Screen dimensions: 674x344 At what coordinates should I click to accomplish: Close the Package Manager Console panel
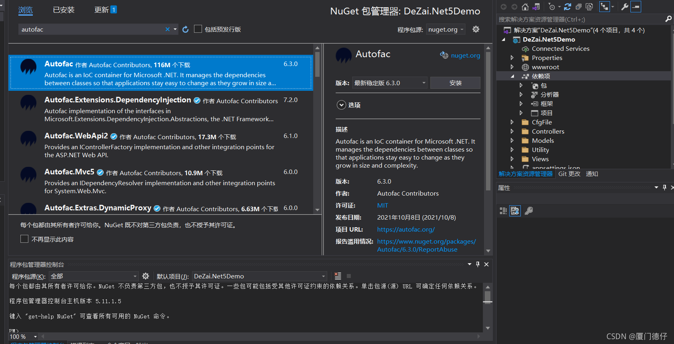pos(486,264)
